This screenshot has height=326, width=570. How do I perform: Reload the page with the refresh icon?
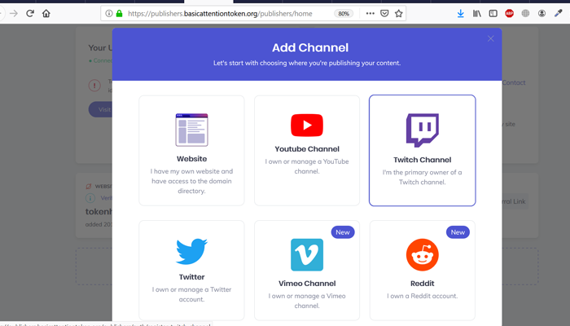(30, 14)
